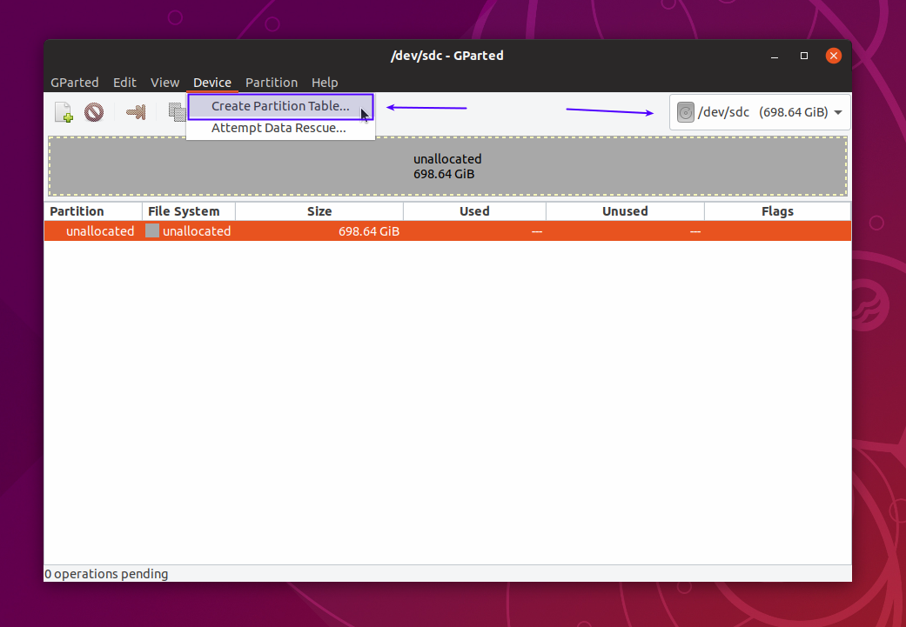Image resolution: width=906 pixels, height=627 pixels.
Task: Click the hard disk icon in device selector
Action: tap(686, 112)
